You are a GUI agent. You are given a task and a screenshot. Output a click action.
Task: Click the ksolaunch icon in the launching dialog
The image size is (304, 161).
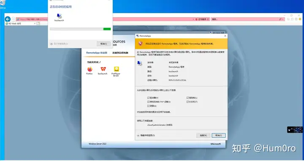(x=59, y=16)
